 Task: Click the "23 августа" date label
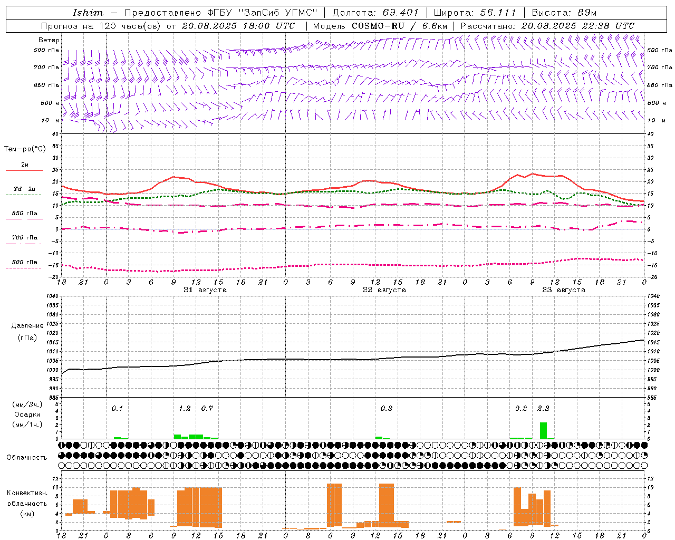564,290
